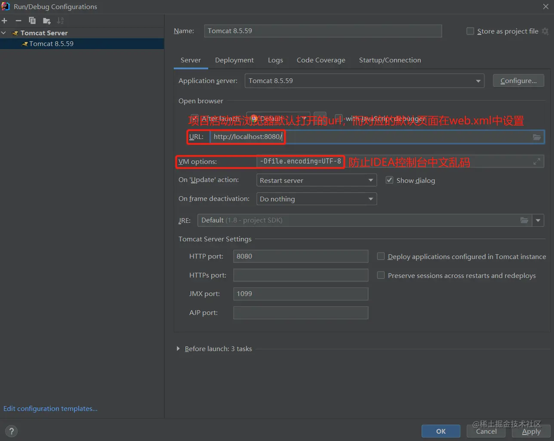Viewport: 554px width, 441px height.
Task: Click the VM options text field
Action: 400,161
